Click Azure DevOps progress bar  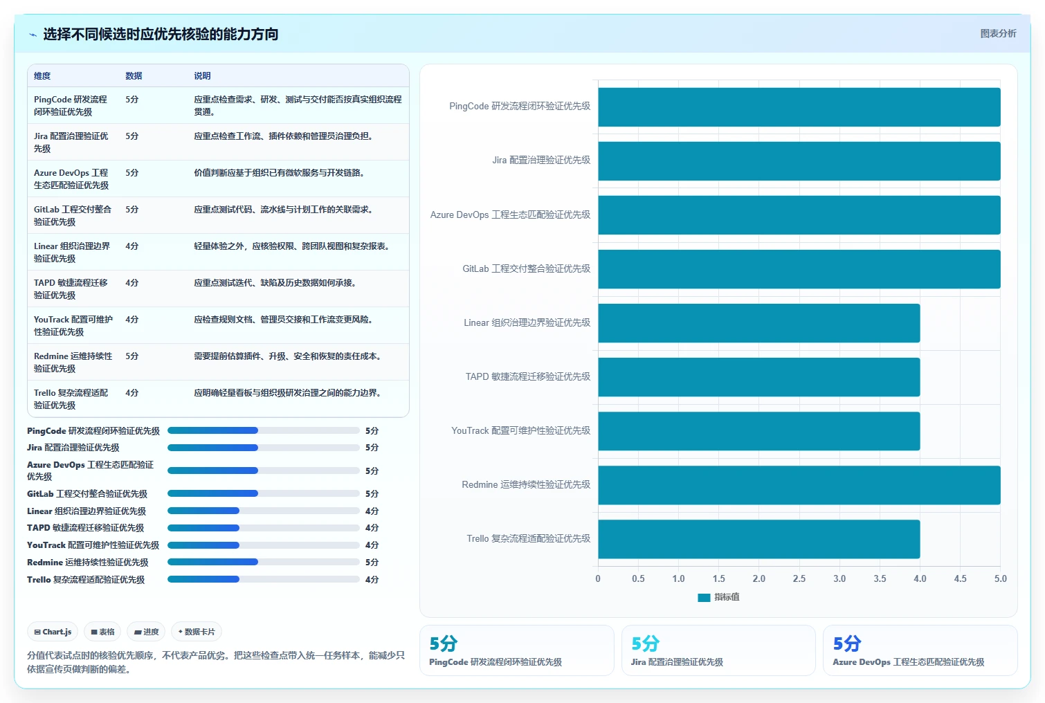tap(264, 471)
